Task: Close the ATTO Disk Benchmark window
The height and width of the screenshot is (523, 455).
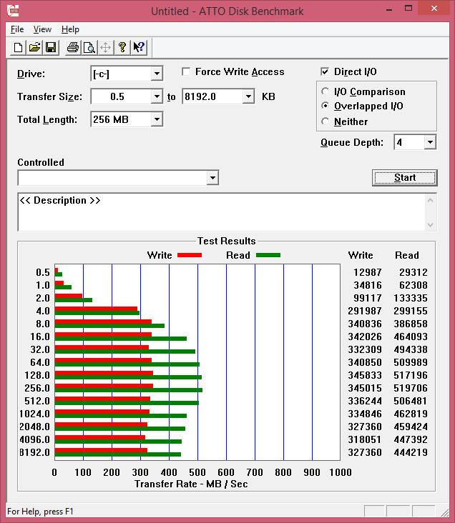Action: tap(434, 9)
